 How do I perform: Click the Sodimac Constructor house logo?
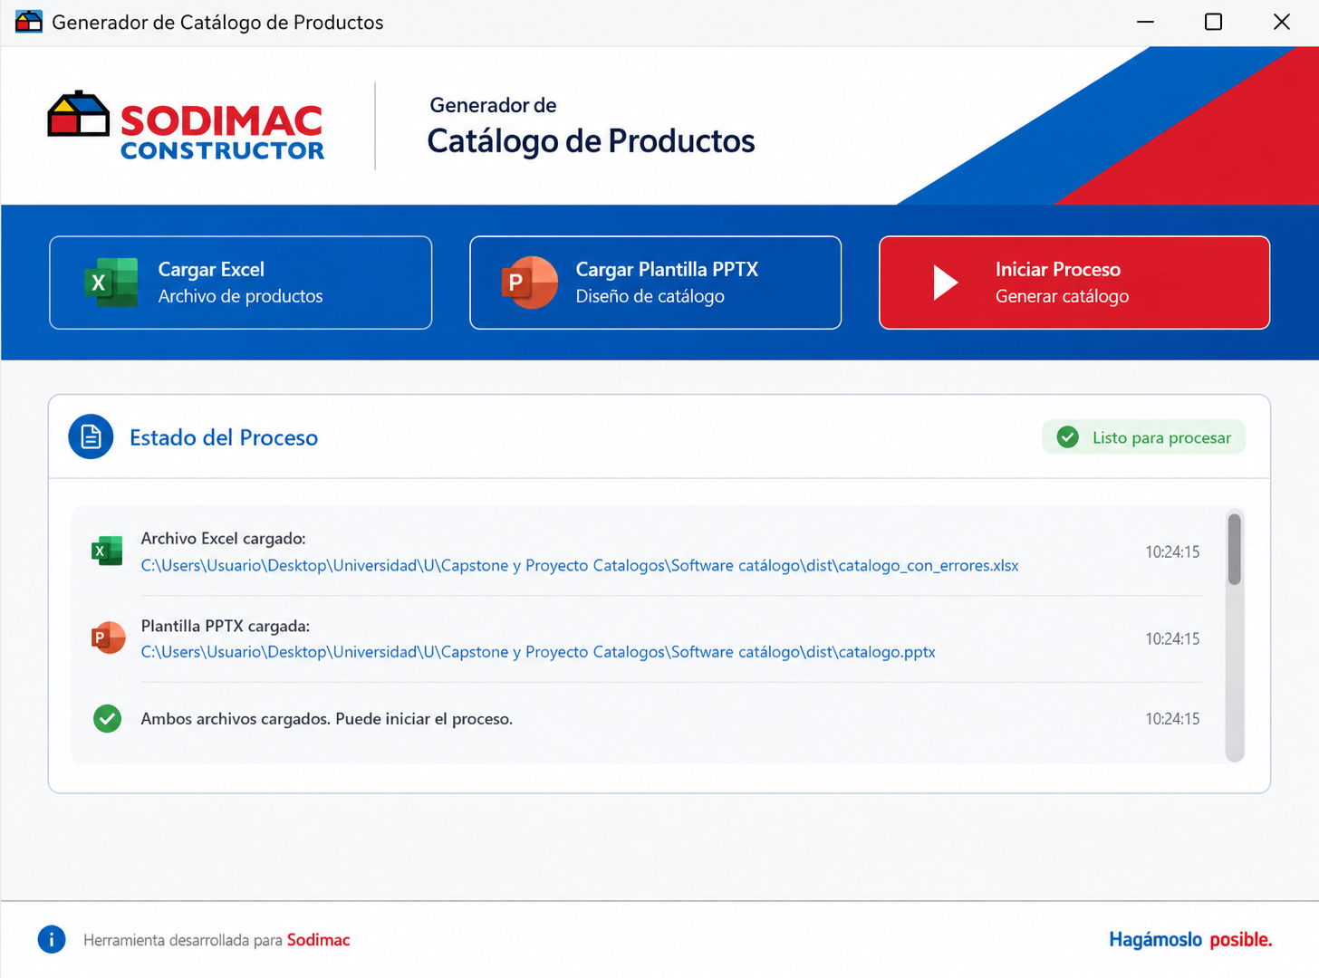click(x=78, y=114)
